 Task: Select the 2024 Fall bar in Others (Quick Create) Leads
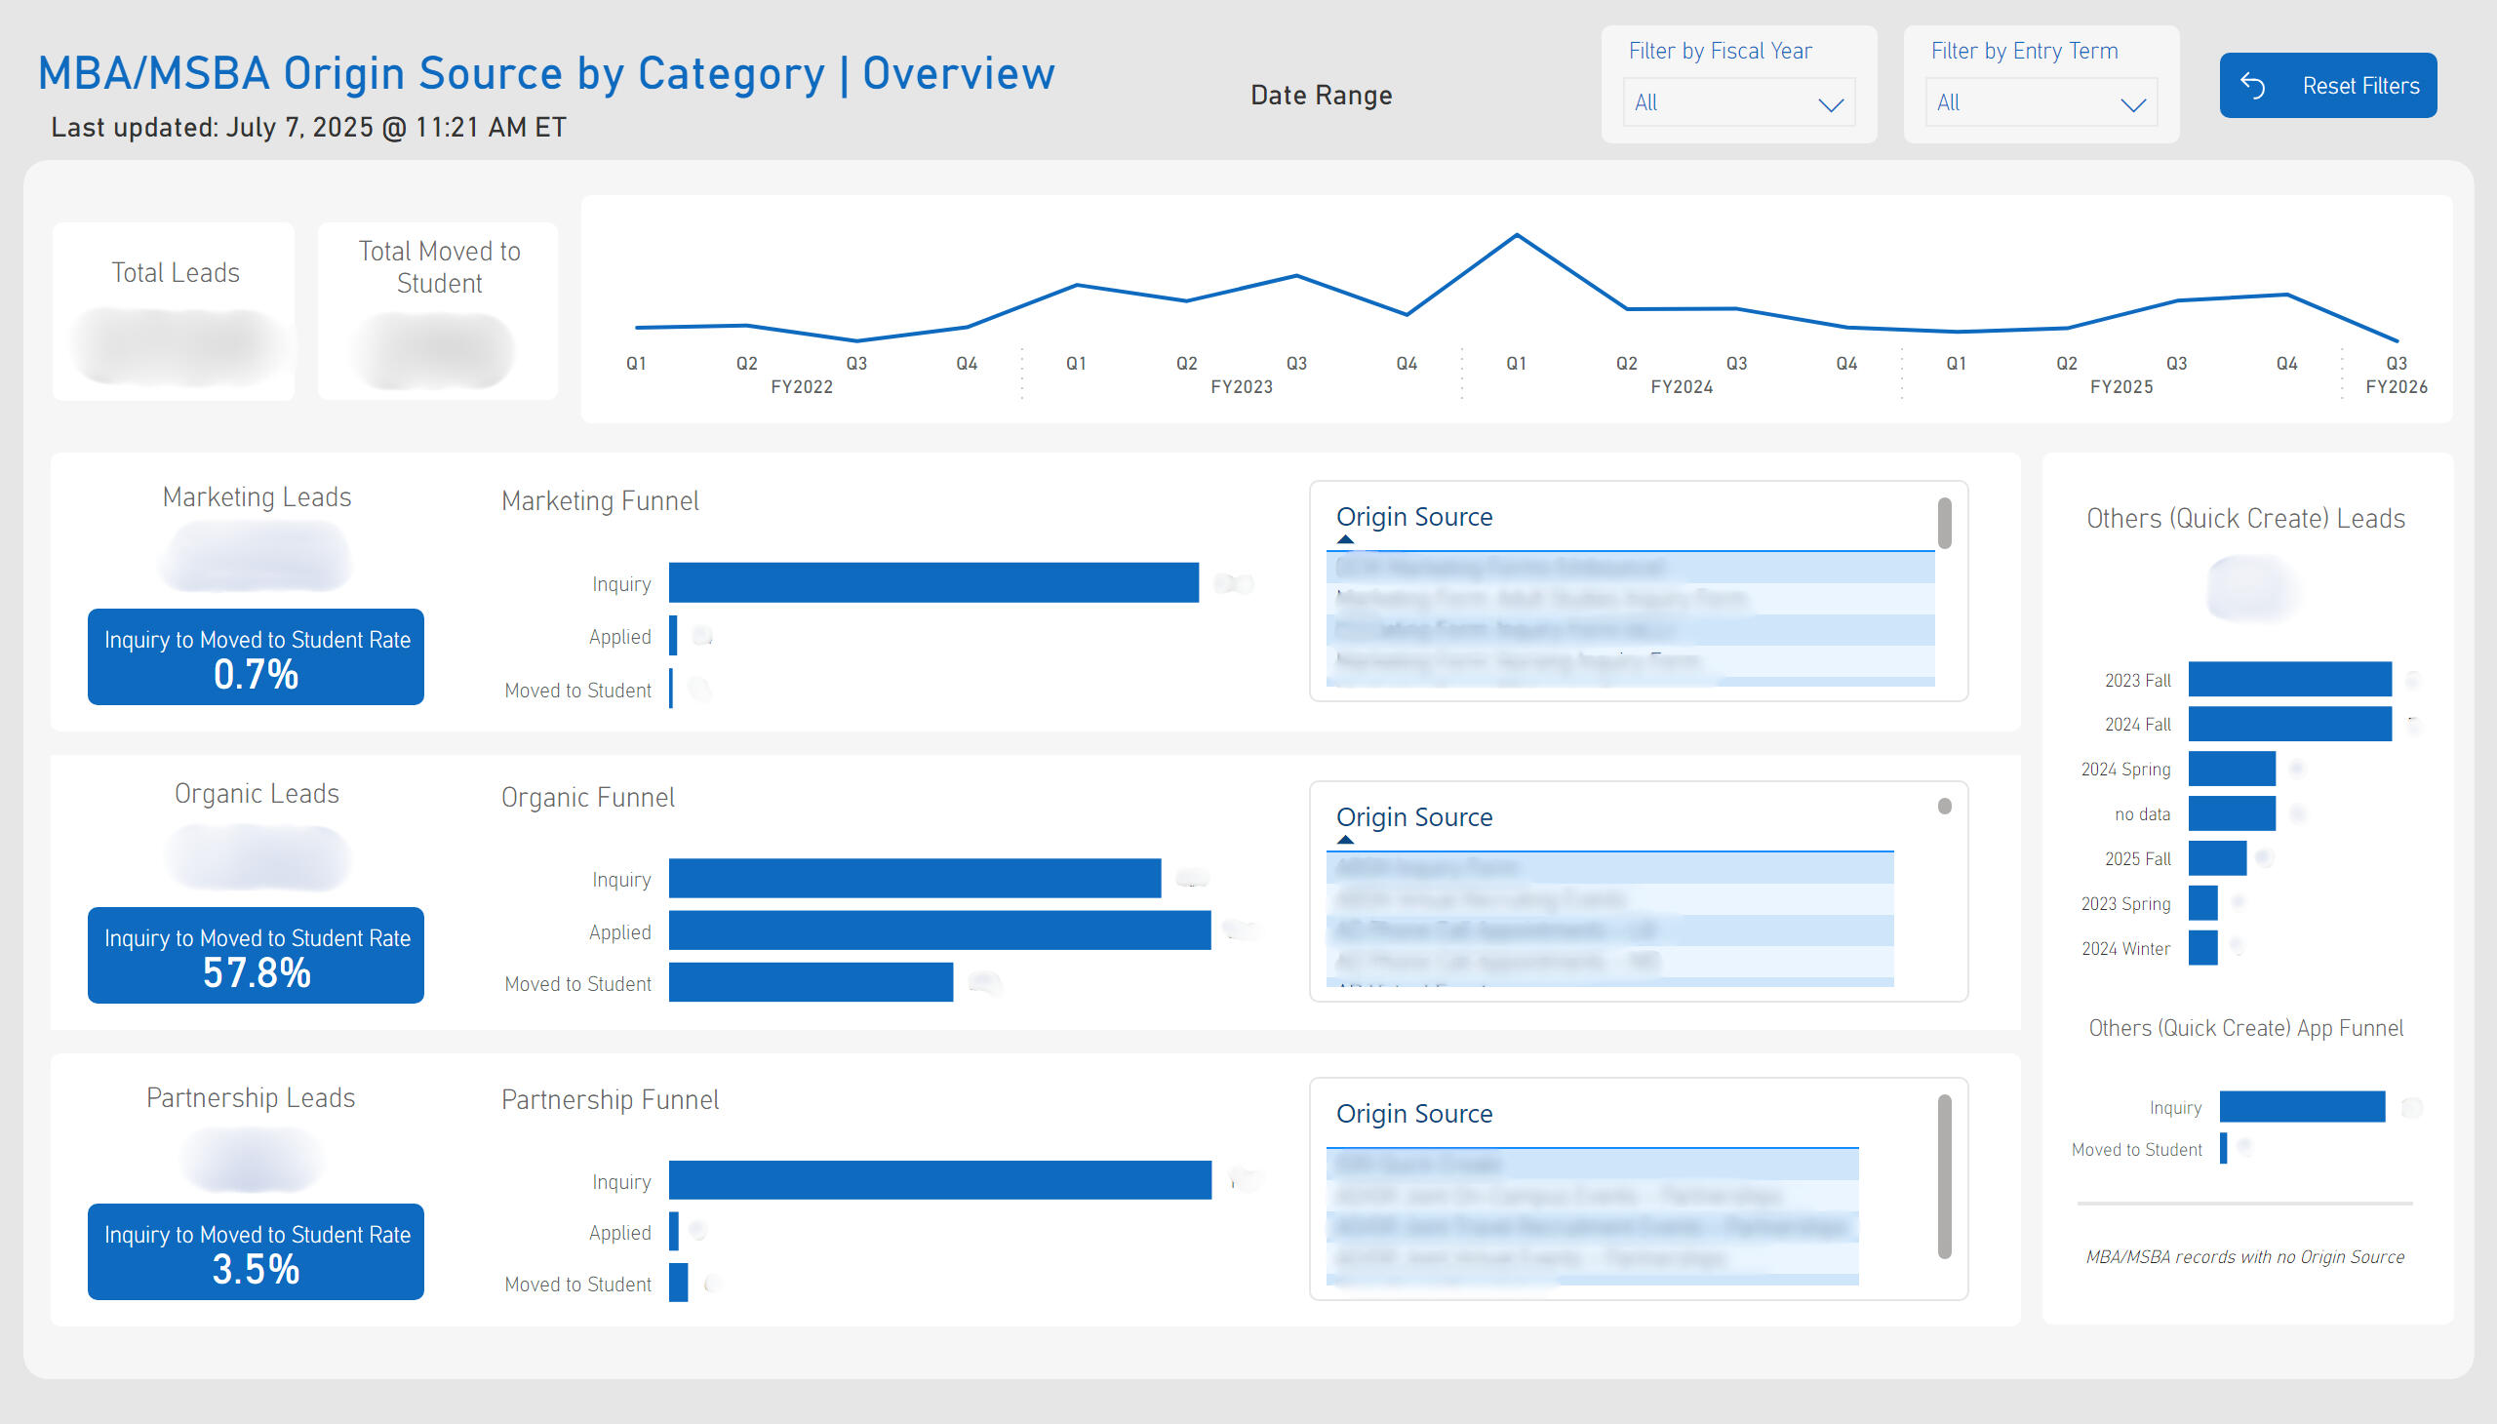point(2288,724)
